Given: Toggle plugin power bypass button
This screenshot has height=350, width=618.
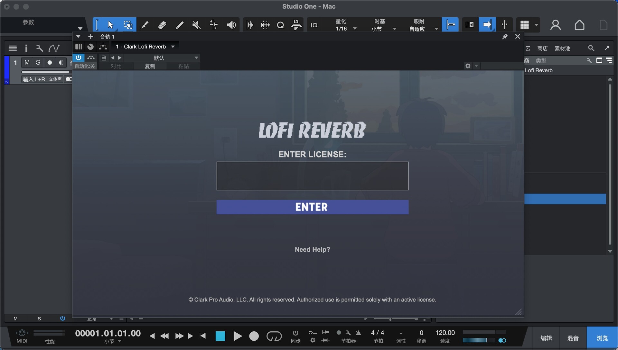Looking at the screenshot, I should tap(79, 58).
